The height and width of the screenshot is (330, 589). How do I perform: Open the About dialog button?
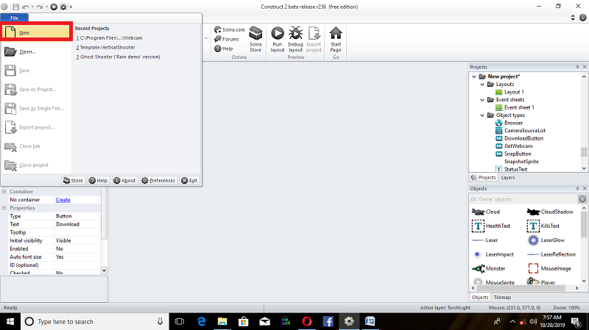[x=124, y=180]
